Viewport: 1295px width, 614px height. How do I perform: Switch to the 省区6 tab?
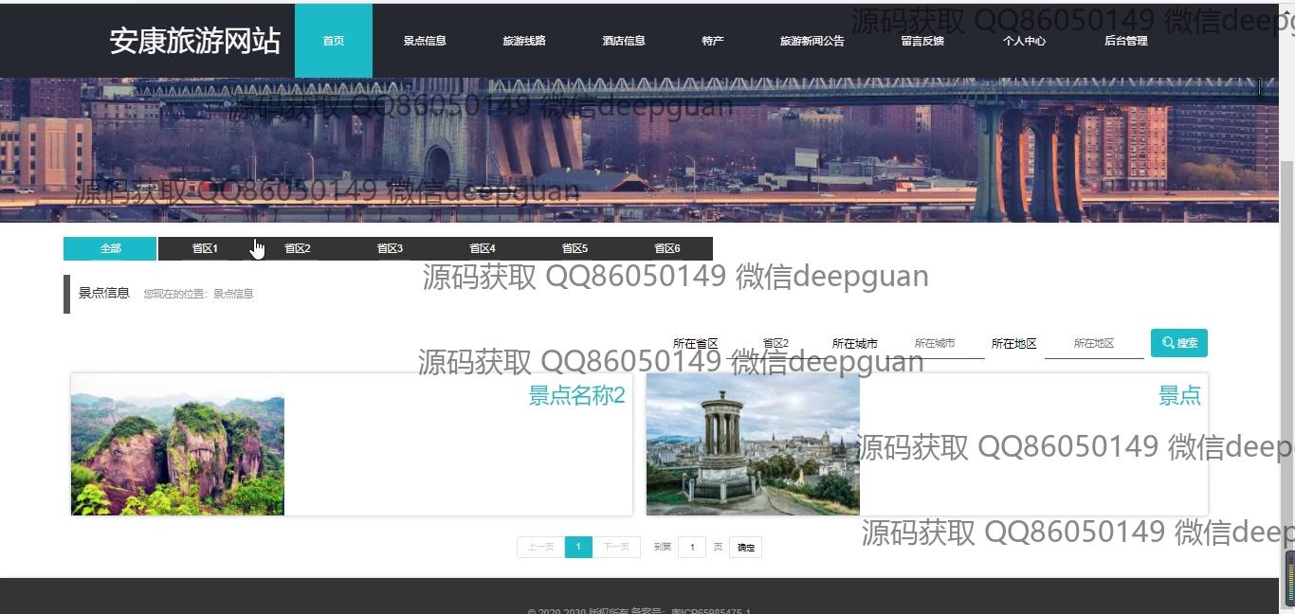pos(666,248)
